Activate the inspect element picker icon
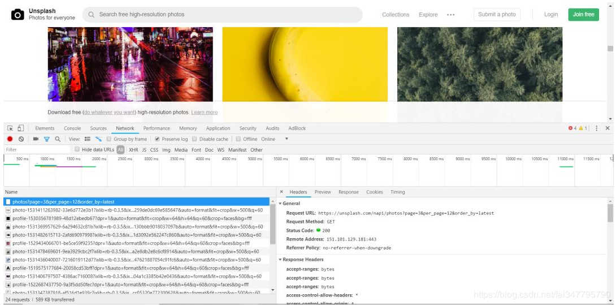 tap(10, 128)
